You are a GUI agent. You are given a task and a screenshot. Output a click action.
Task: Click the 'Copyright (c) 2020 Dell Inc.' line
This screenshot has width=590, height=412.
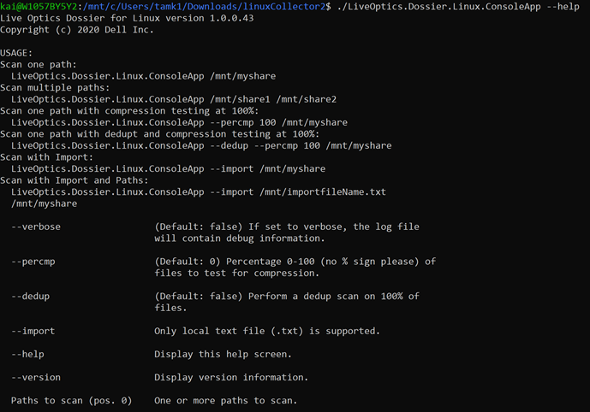click(77, 30)
